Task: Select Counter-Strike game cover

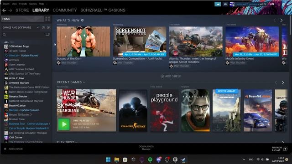Action: tap(133, 110)
